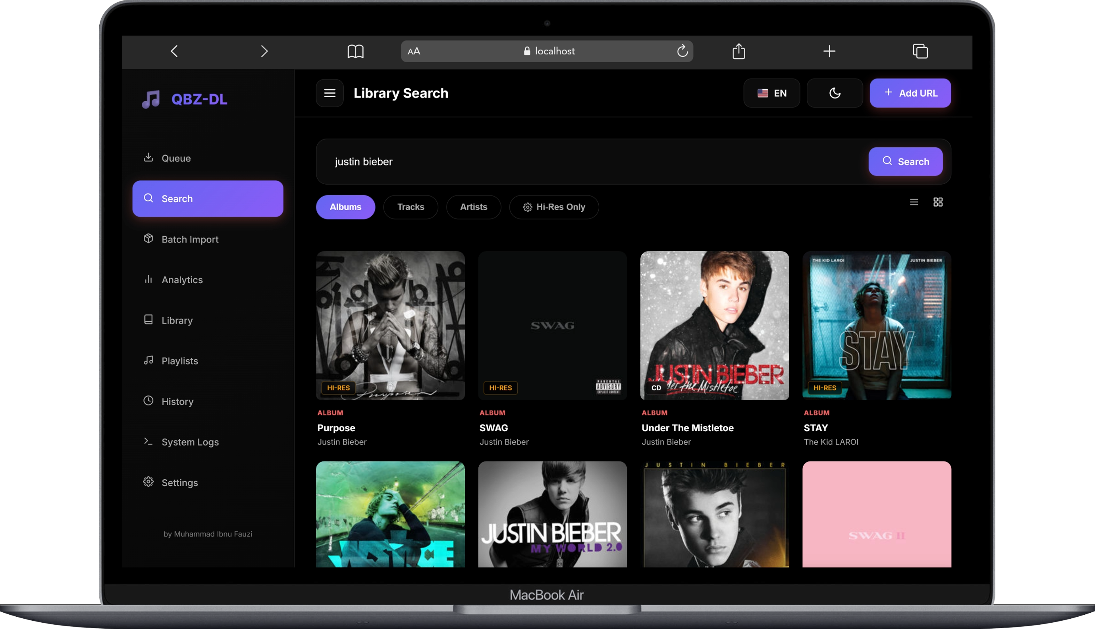The height and width of the screenshot is (629, 1095).
Task: Click the STAY album title
Action: [x=815, y=428]
